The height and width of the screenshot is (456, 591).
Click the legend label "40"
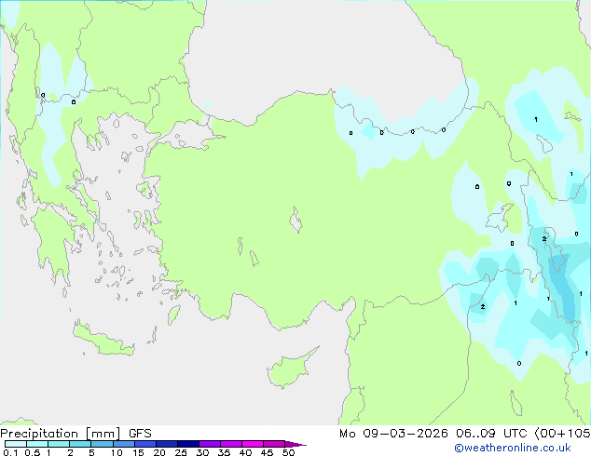click(245, 452)
